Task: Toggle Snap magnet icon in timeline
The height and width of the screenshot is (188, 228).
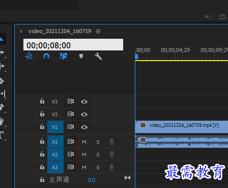Action: 46,56
